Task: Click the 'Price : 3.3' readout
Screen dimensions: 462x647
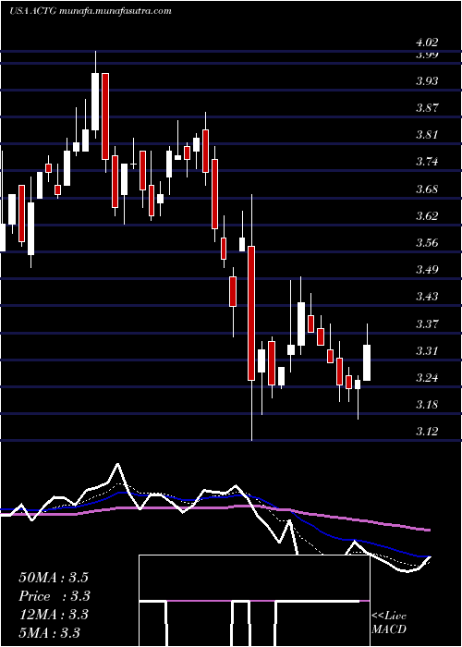Action: (55, 596)
